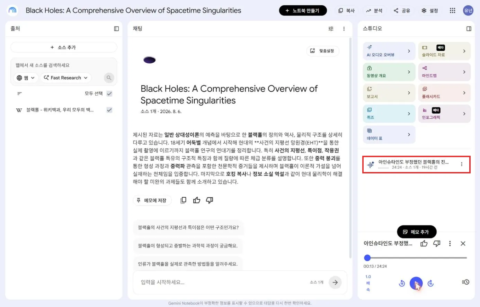Click the 메모 추가 button

[x=417, y=232]
